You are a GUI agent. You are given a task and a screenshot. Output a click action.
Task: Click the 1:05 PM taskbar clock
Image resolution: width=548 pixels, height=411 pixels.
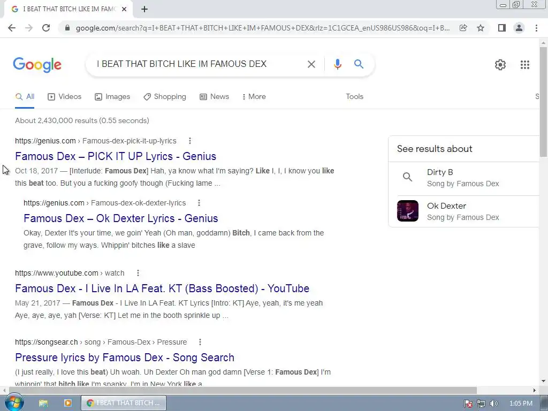click(521, 404)
